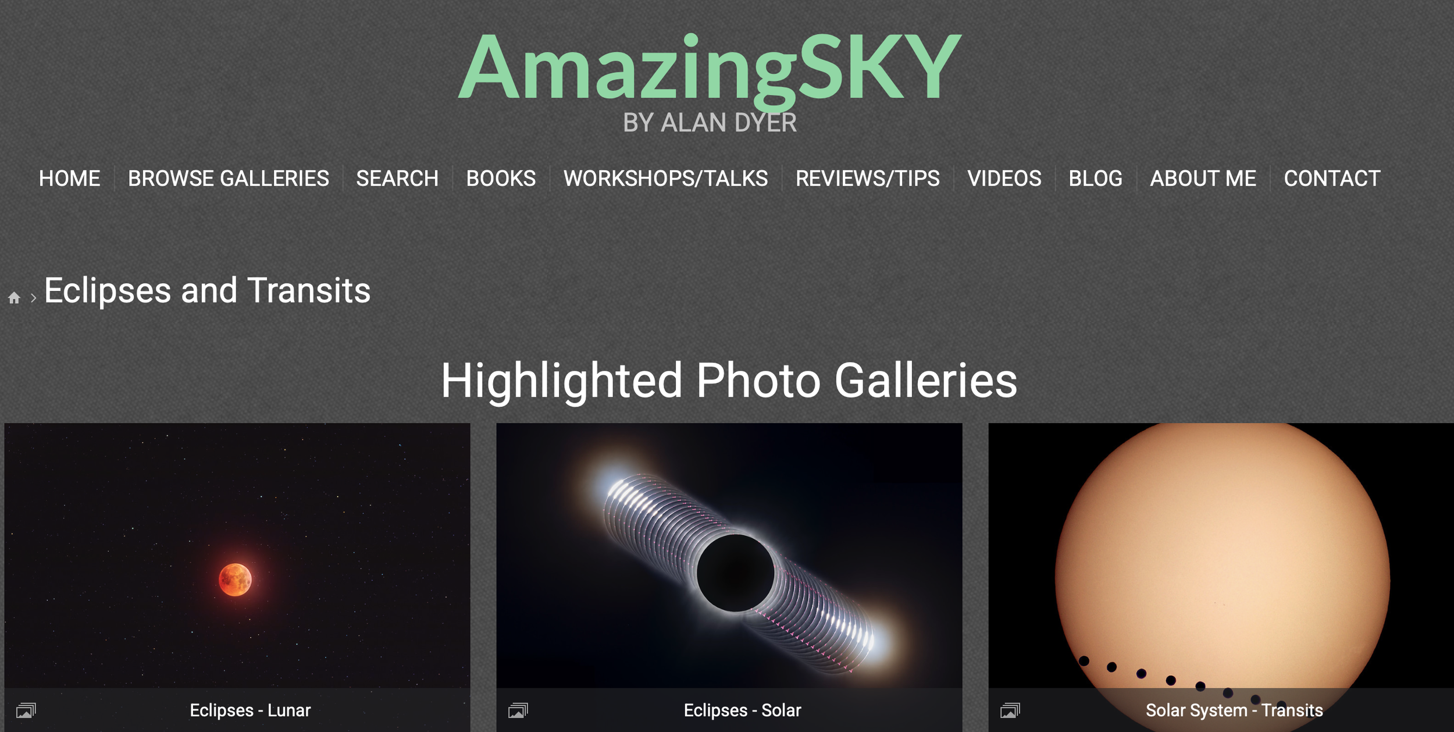1454x732 pixels.
Task: Open the HOME menu item
Action: coord(69,178)
